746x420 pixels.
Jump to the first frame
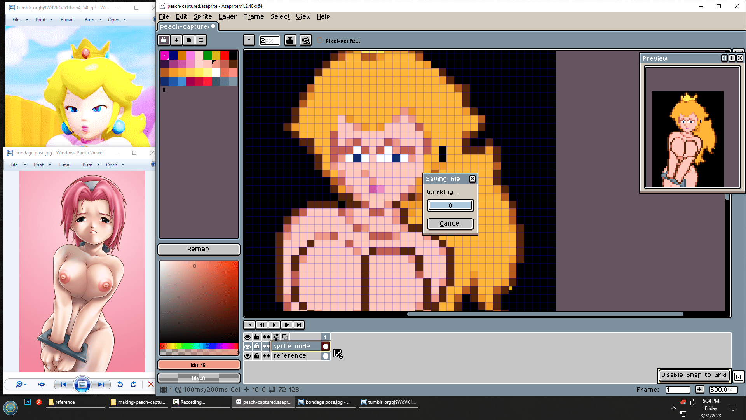pyautogui.click(x=249, y=325)
